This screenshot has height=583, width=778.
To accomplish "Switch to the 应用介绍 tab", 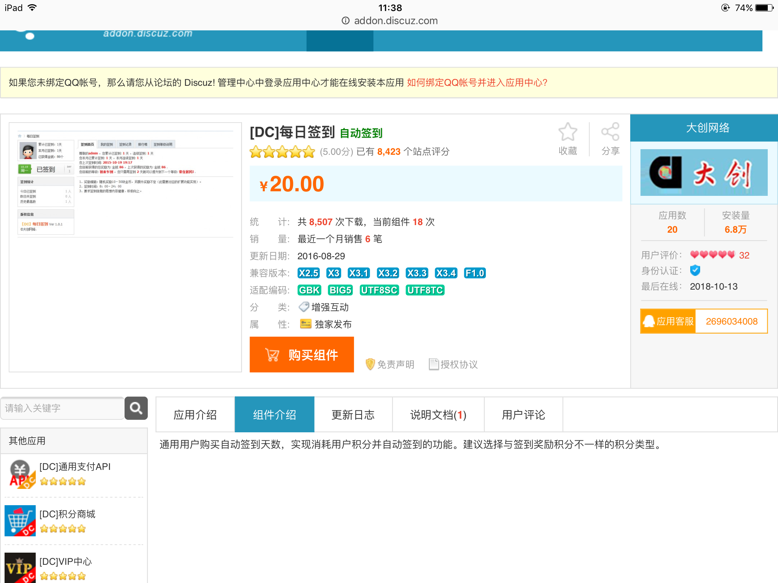I will [x=195, y=415].
